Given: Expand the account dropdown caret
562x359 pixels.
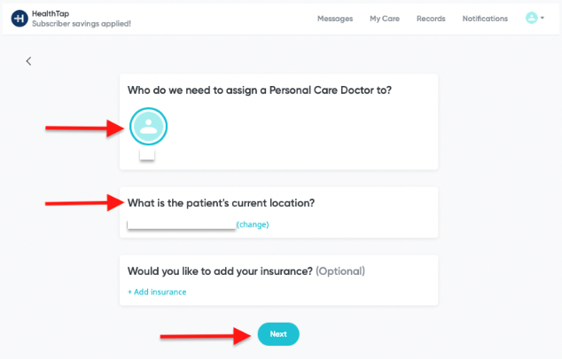Looking at the screenshot, I should (x=542, y=18).
